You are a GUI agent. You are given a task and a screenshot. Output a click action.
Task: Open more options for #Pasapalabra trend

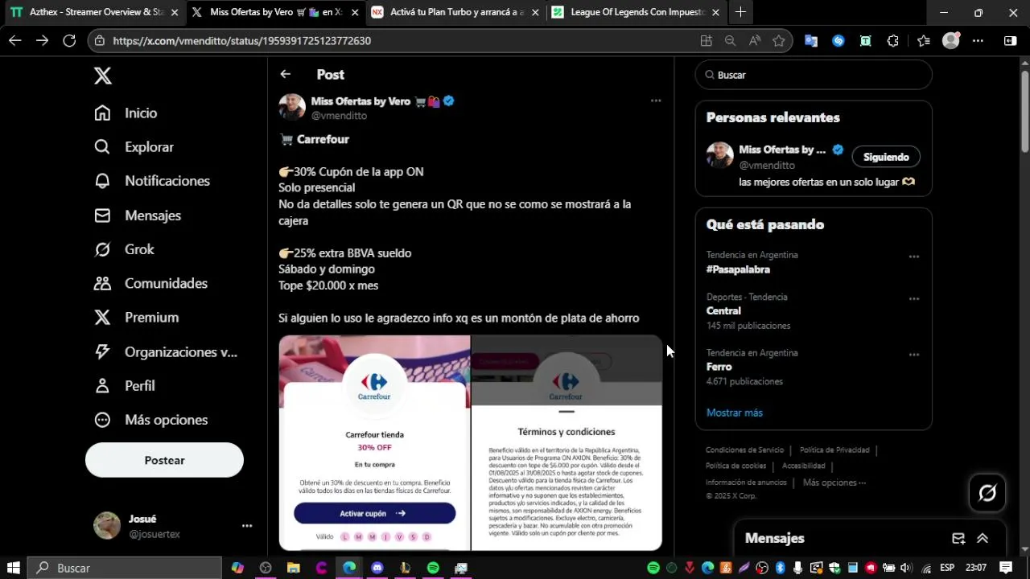[x=914, y=257]
